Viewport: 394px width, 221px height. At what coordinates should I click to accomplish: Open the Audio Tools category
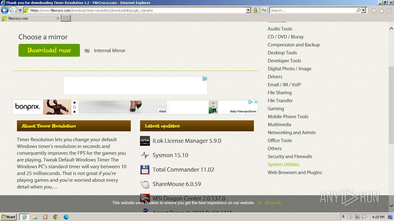coord(280,29)
